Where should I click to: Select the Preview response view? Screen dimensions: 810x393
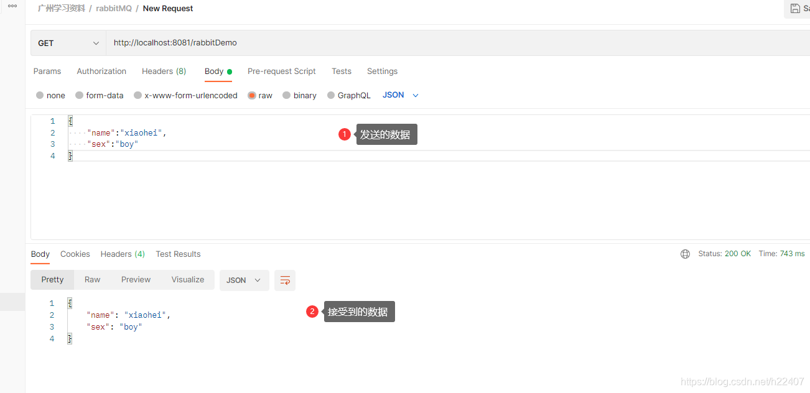pyautogui.click(x=136, y=280)
